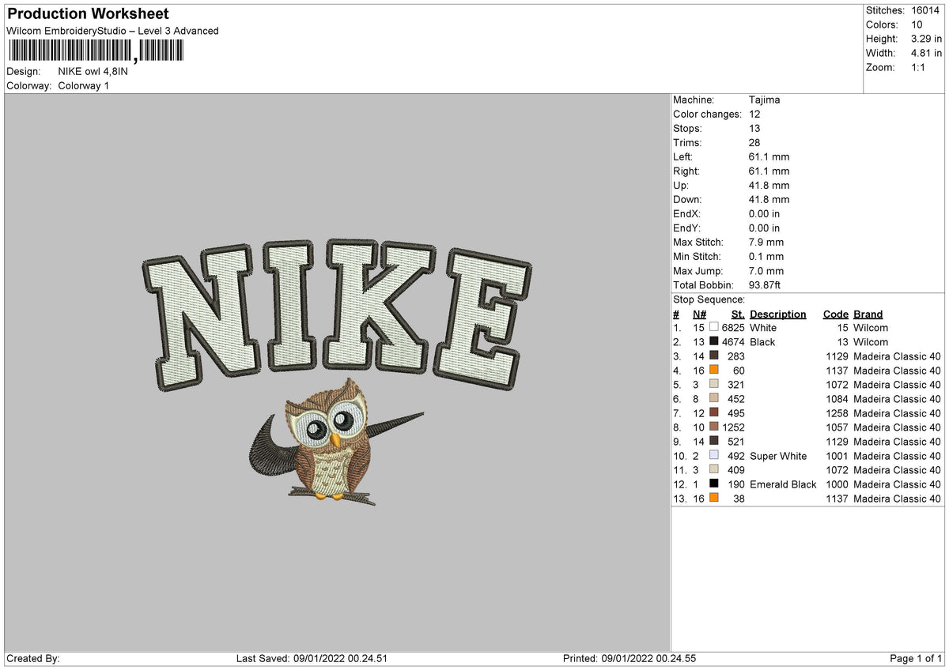
Task: Click the St. column header
Action: (x=736, y=314)
